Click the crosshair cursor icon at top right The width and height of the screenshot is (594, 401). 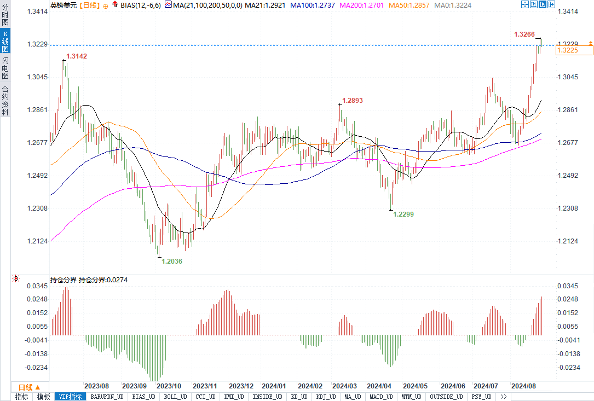click(524, 4)
